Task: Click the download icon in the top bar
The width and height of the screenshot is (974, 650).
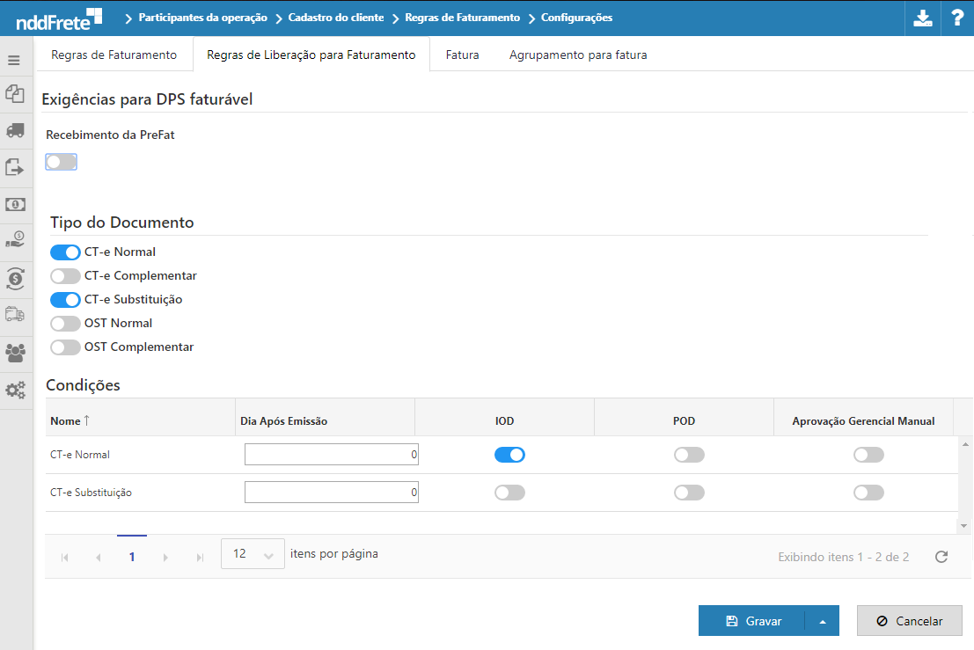Action: click(x=922, y=18)
